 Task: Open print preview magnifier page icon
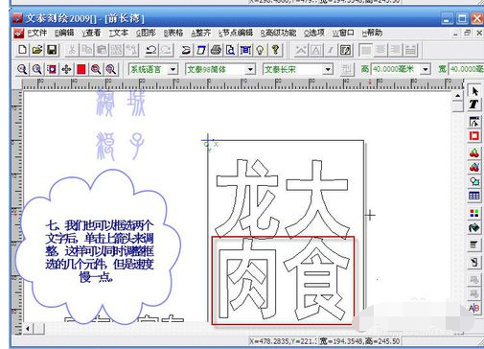coord(230,50)
